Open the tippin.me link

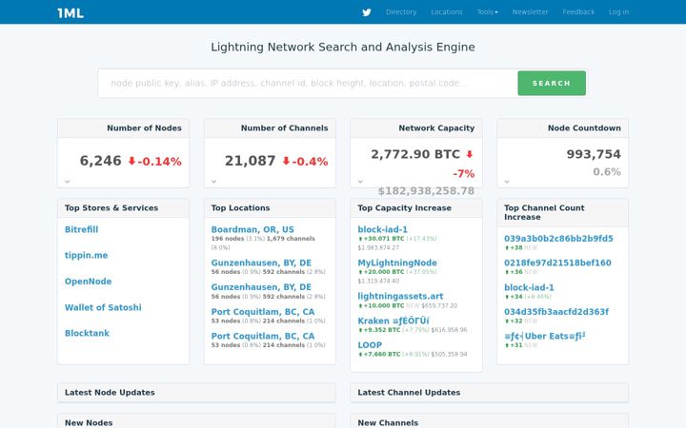coord(86,255)
